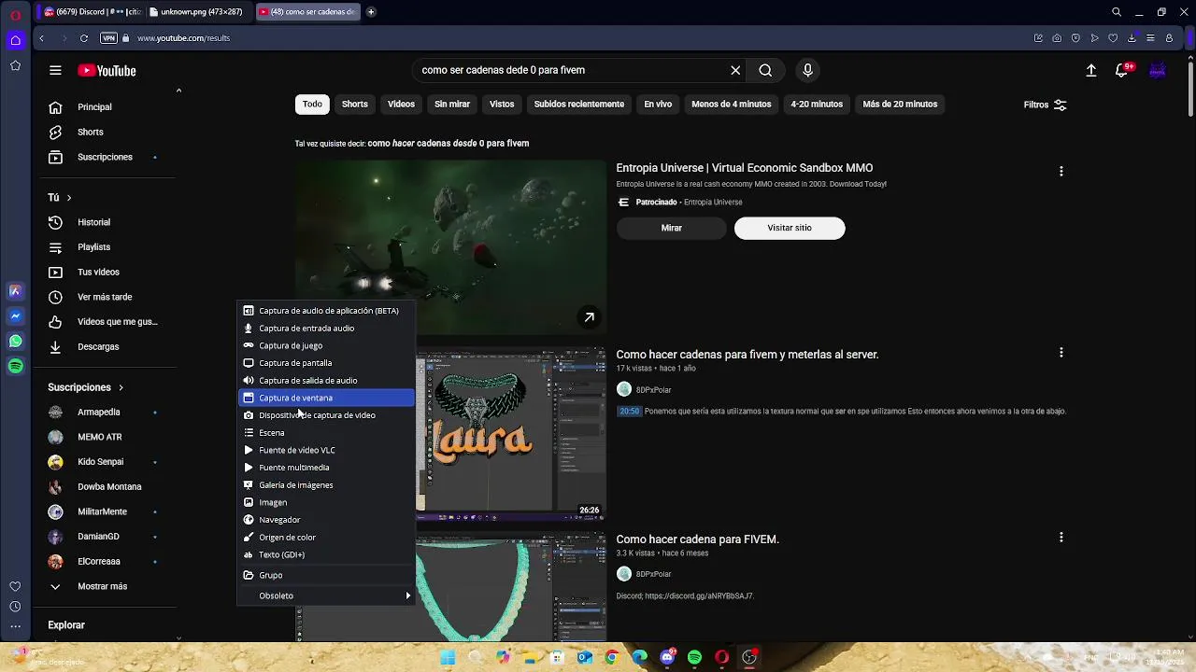Open the Opera main menu logo
The height and width of the screenshot is (672, 1196).
(15, 15)
